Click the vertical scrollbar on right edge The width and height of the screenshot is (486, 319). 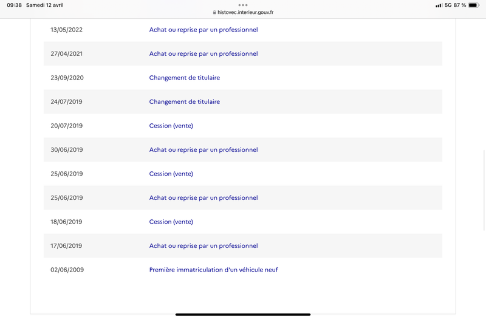tap(484, 190)
